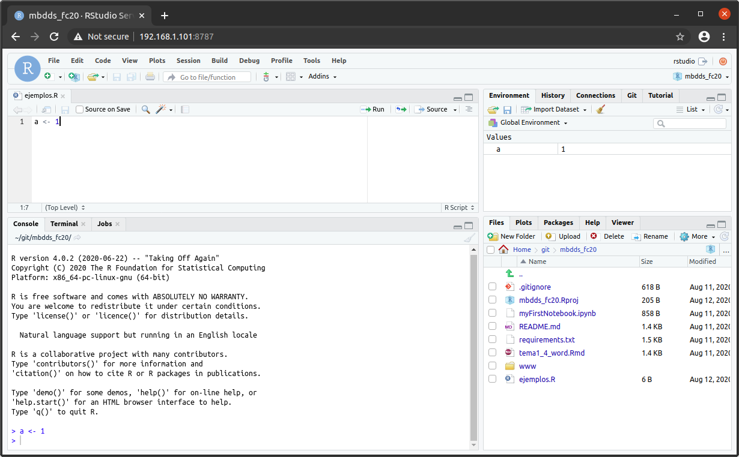Check the box next to ejemplos.R
This screenshot has width=739, height=457.
click(x=493, y=379)
